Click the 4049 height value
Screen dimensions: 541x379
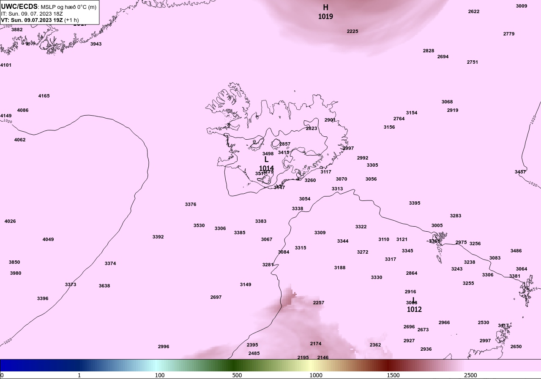coord(48,239)
